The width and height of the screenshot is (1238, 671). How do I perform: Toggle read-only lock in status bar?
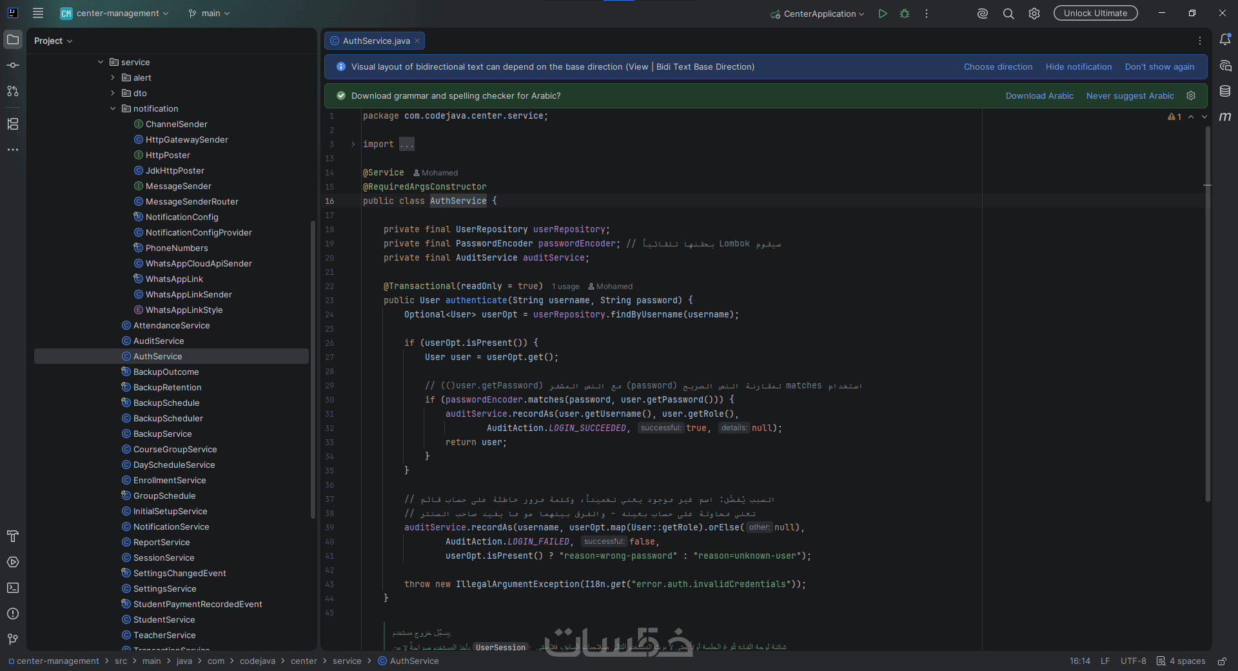1222,661
